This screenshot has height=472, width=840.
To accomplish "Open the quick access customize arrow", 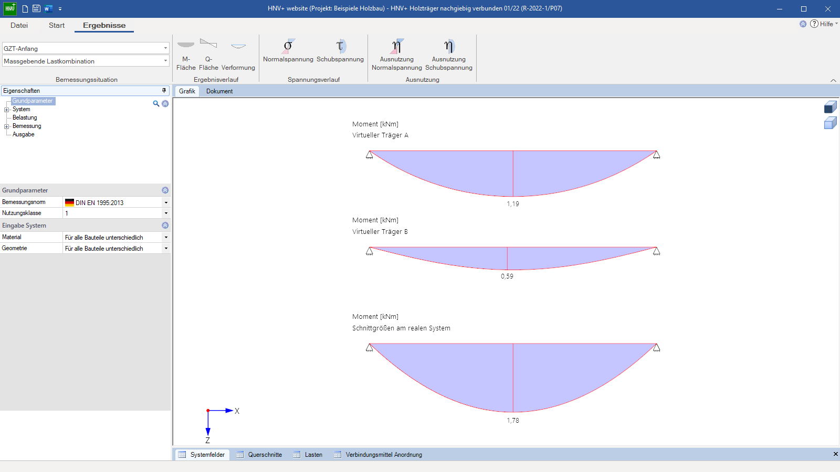I will [x=60, y=9].
